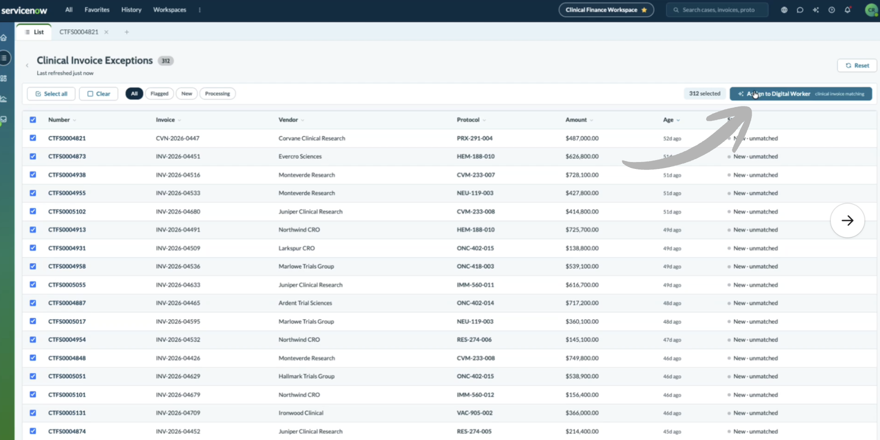Click the search magnifier icon

[676, 10]
